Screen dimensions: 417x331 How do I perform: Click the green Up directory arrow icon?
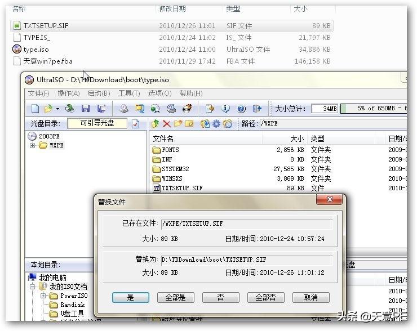click(156, 123)
